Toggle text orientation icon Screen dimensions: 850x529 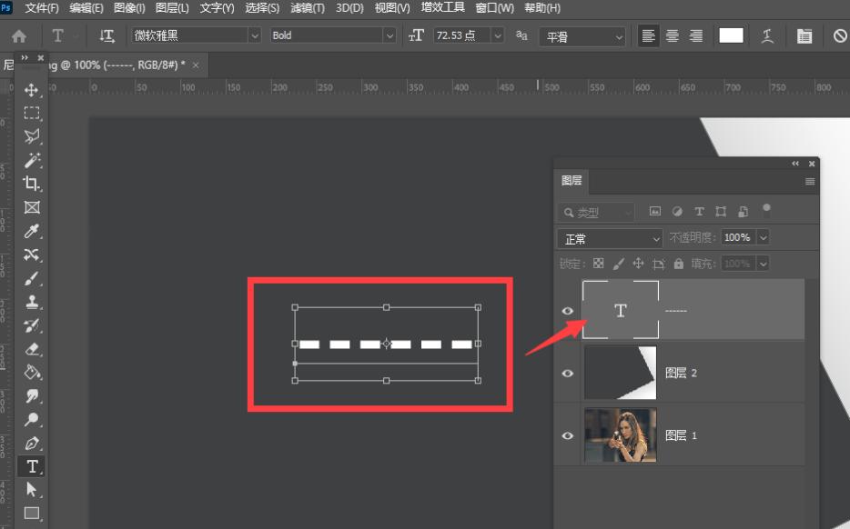click(106, 35)
